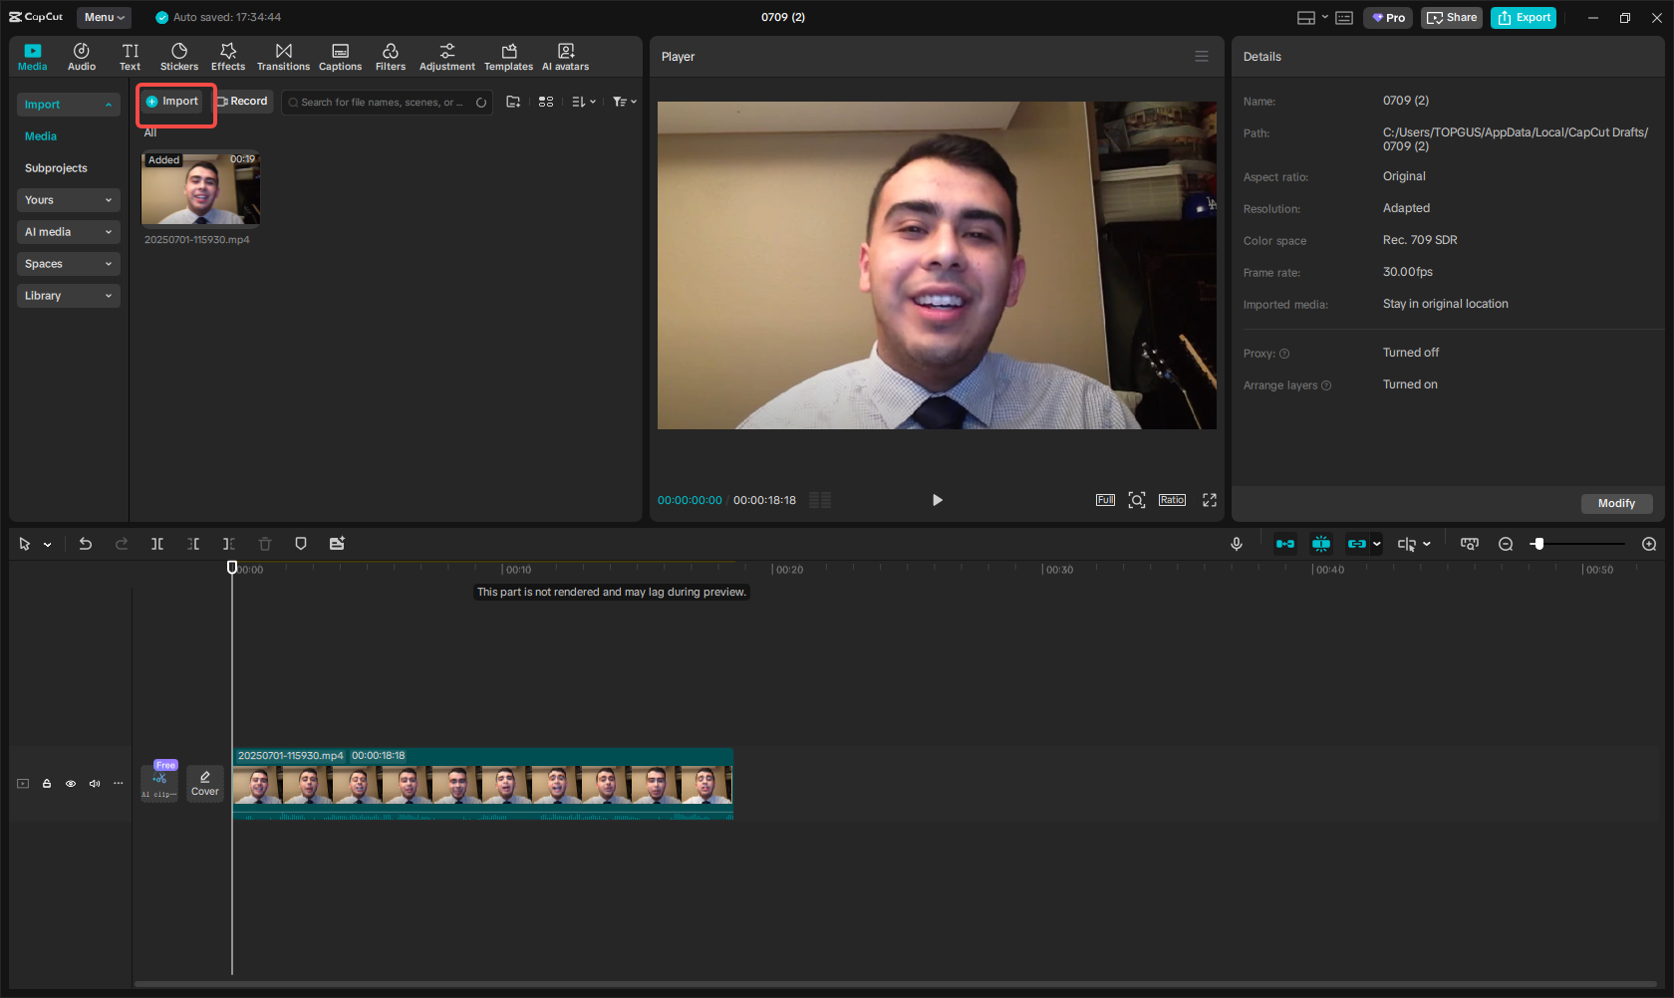Image resolution: width=1674 pixels, height=998 pixels.
Task: Select the Split tool in the timeline toolbar
Action: pos(156,544)
